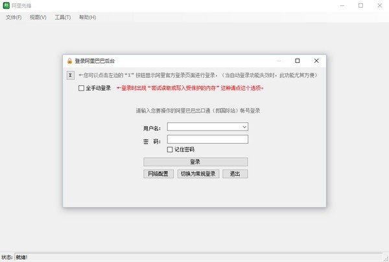
Task: Expand the 用户名 dropdown list
Action: pyautogui.click(x=244, y=127)
